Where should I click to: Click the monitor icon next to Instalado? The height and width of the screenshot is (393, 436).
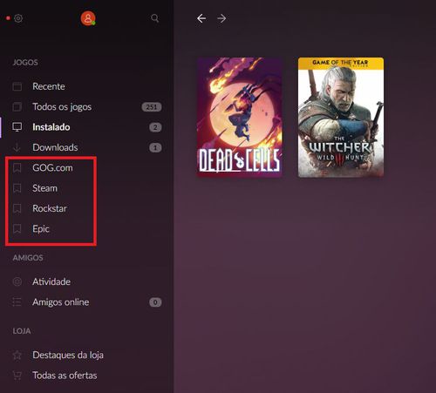[17, 127]
